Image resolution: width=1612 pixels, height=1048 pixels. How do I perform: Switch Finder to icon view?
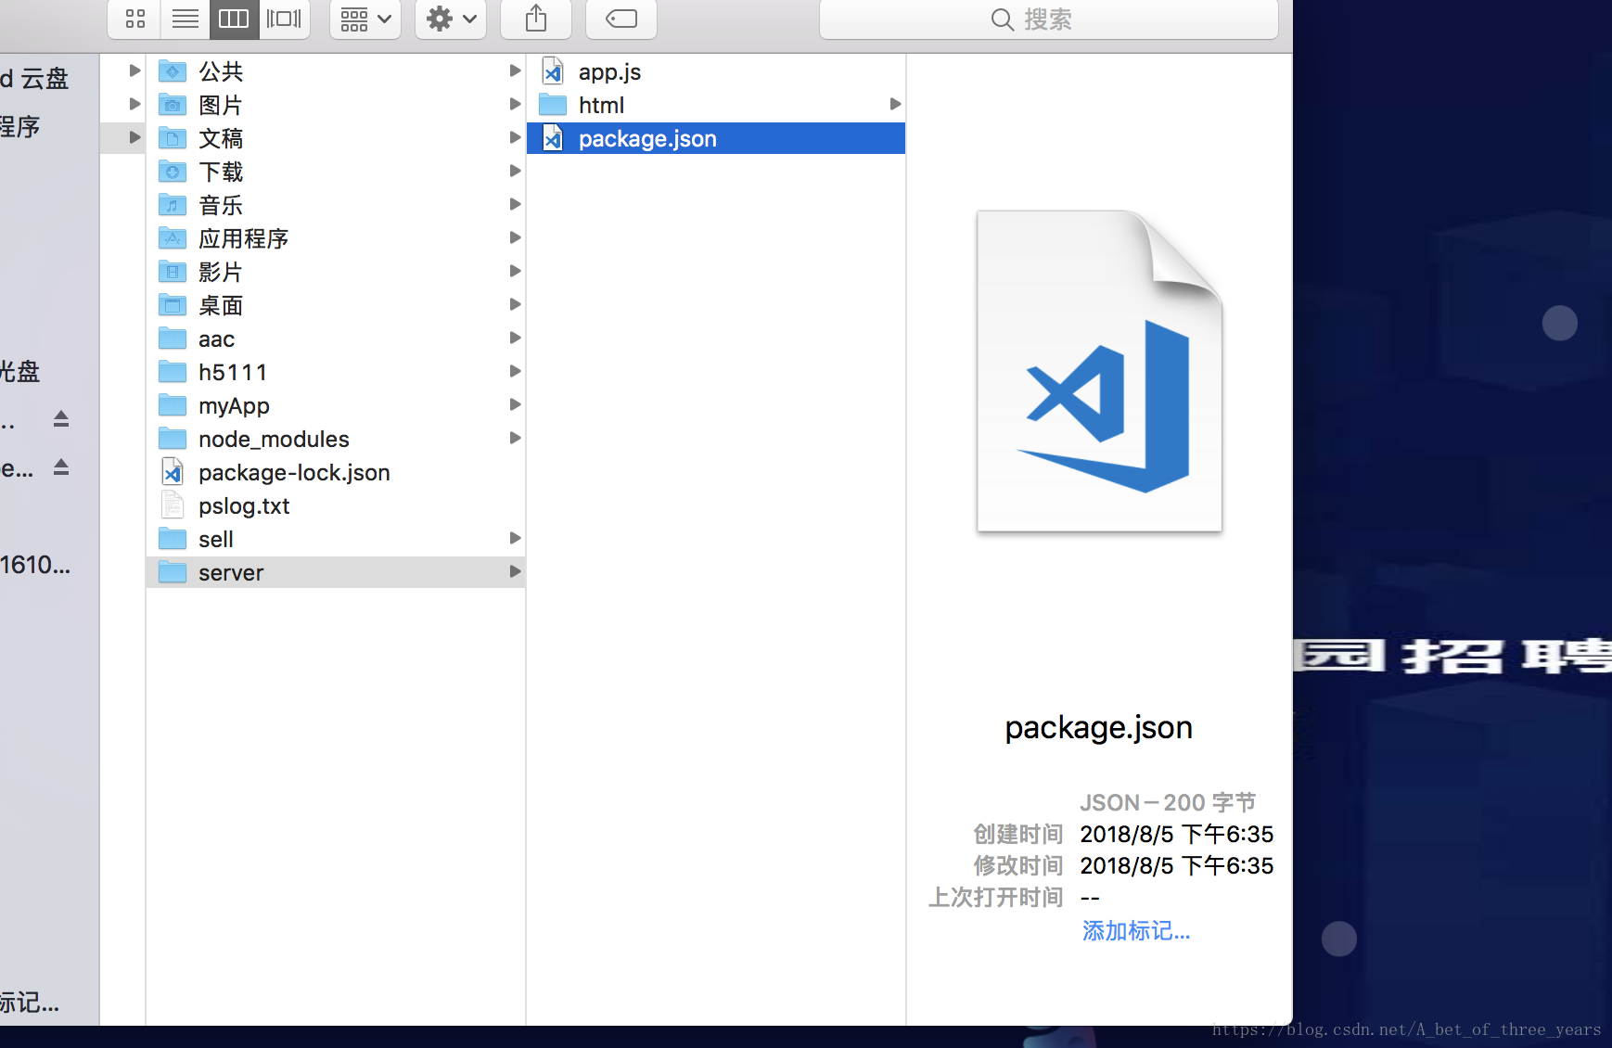pos(135,19)
